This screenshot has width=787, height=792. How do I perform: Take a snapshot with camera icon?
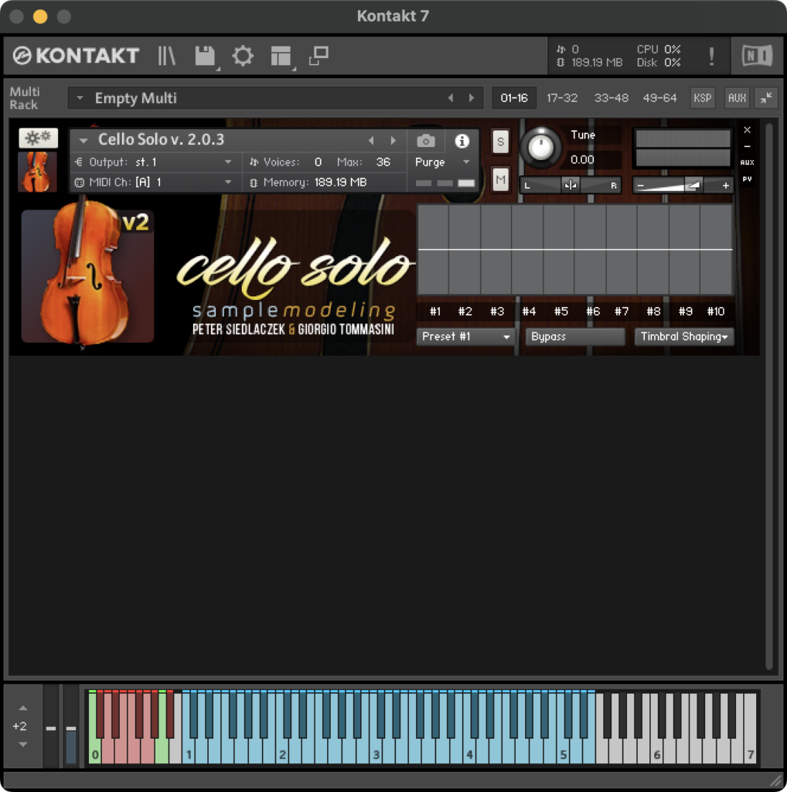[425, 141]
